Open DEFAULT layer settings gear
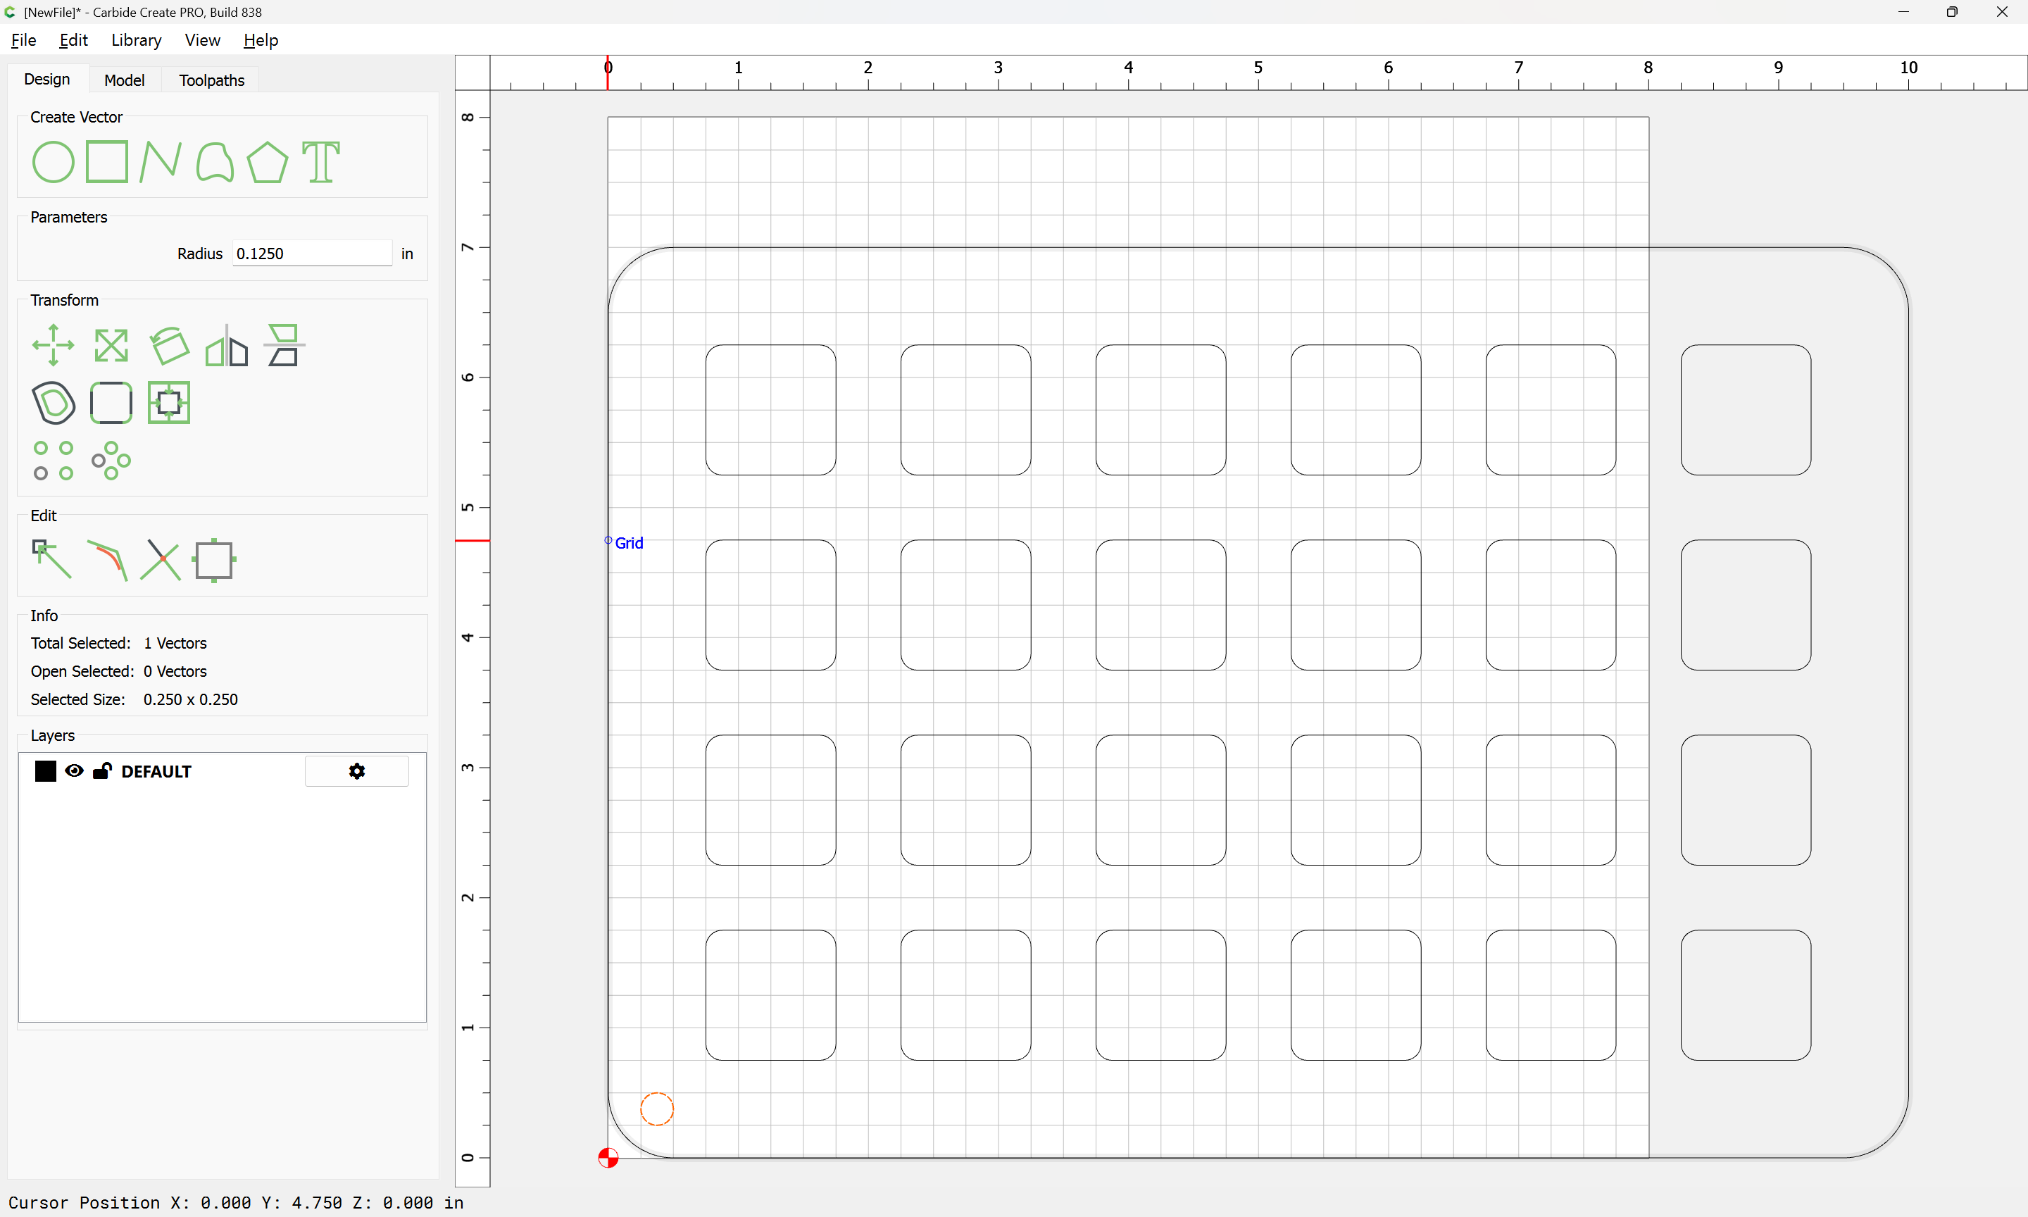The height and width of the screenshot is (1217, 2028). (x=356, y=771)
